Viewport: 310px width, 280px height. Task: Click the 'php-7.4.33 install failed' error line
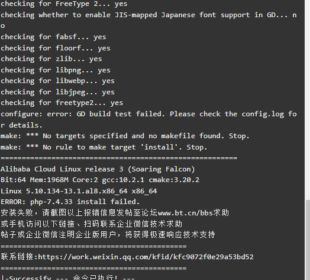tap(70, 202)
